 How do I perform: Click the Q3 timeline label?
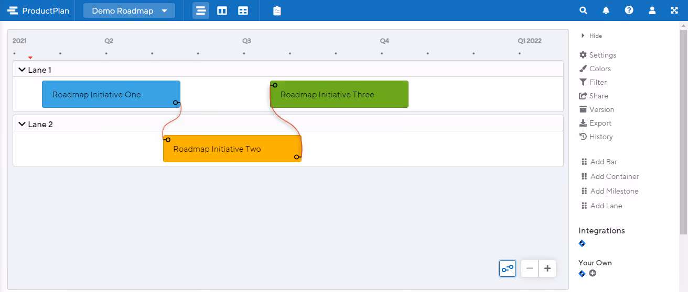click(246, 41)
